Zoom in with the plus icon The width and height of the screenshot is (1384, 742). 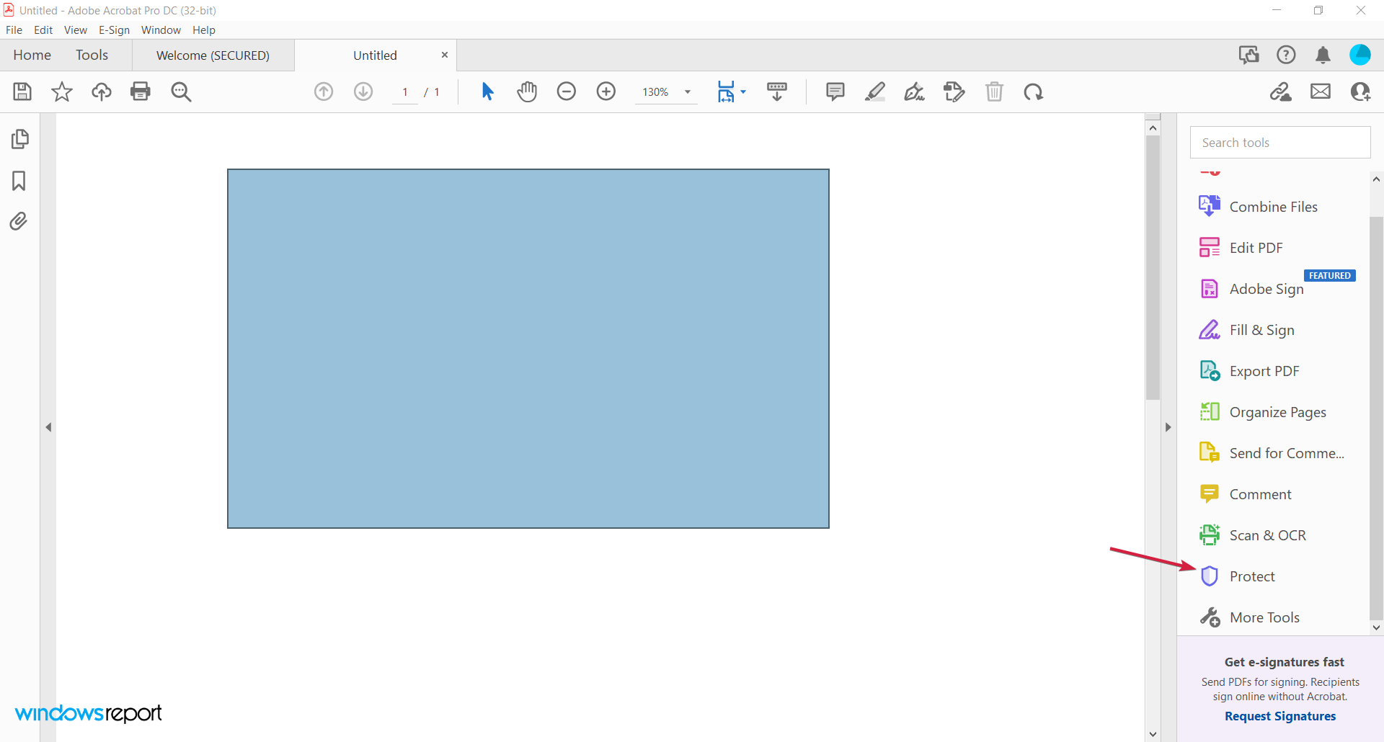[x=606, y=91]
